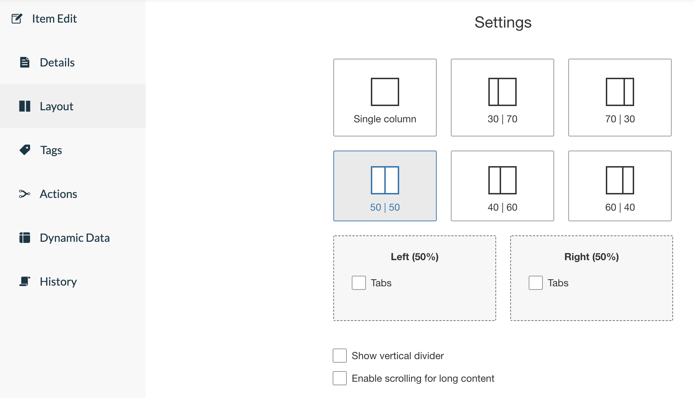Screen dimensions: 695x398
Task: Click the Actions scissors icon
Action: pyautogui.click(x=24, y=194)
